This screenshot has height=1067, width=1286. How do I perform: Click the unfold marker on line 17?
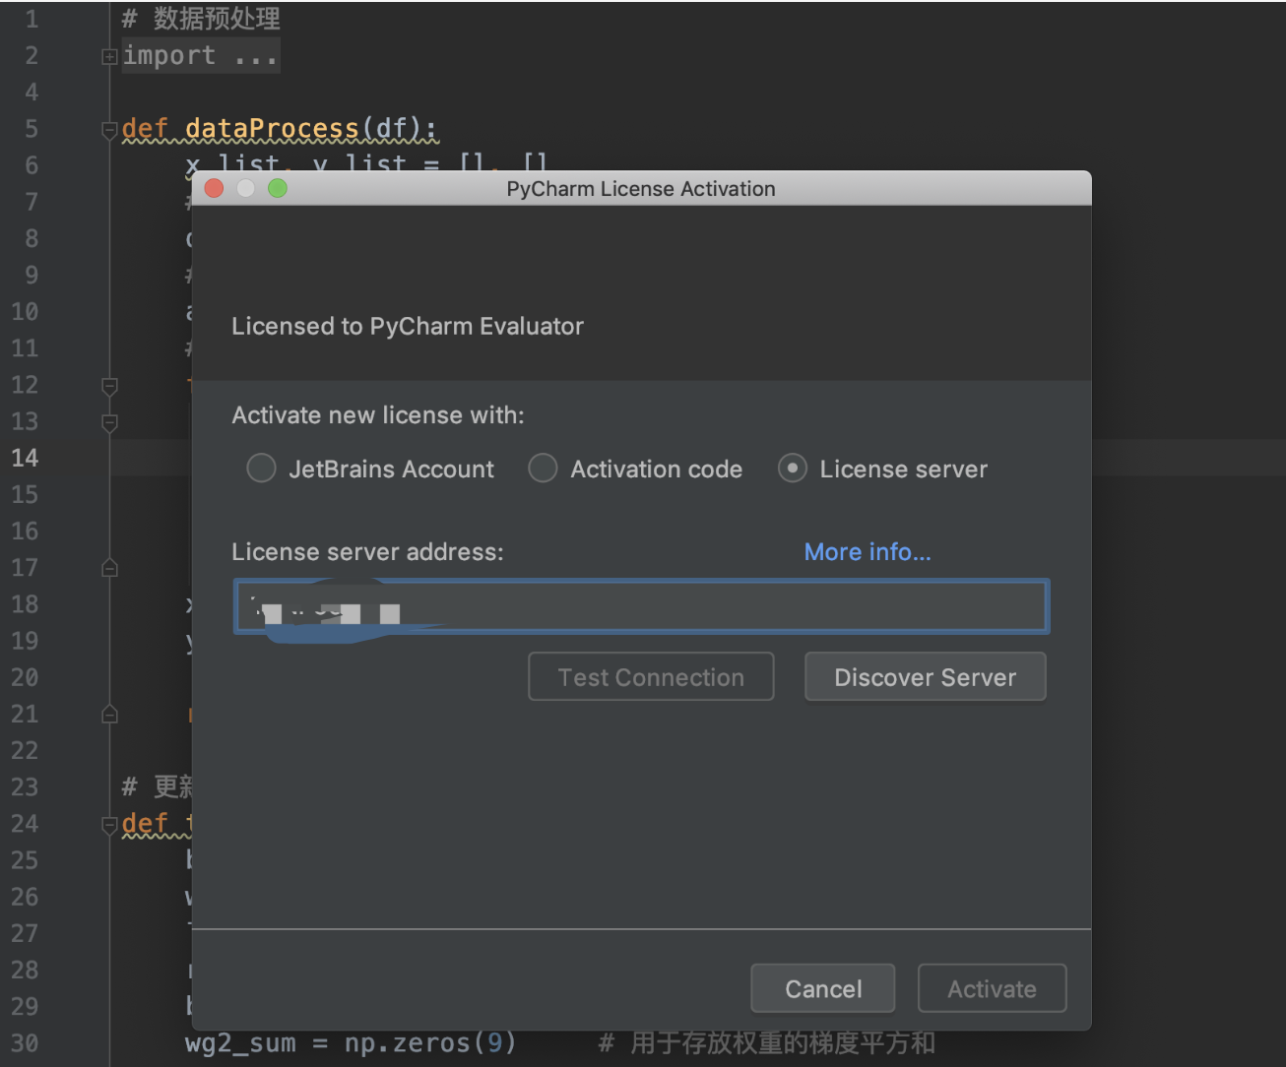108,567
